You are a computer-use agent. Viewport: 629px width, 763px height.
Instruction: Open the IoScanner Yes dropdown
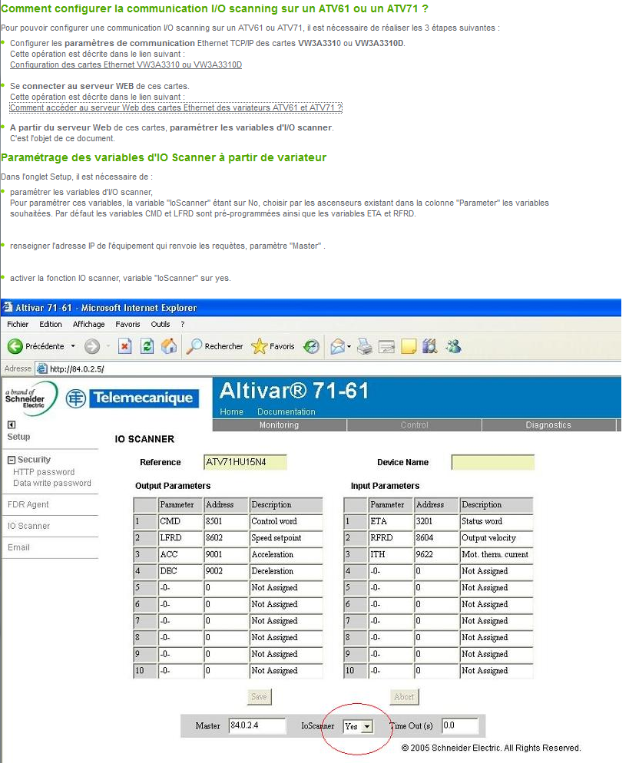[359, 726]
